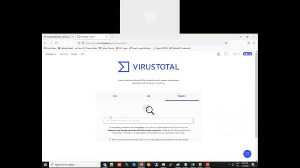
Task: Click the Pocket icon in the browser toolbar
Action: click(248, 43)
